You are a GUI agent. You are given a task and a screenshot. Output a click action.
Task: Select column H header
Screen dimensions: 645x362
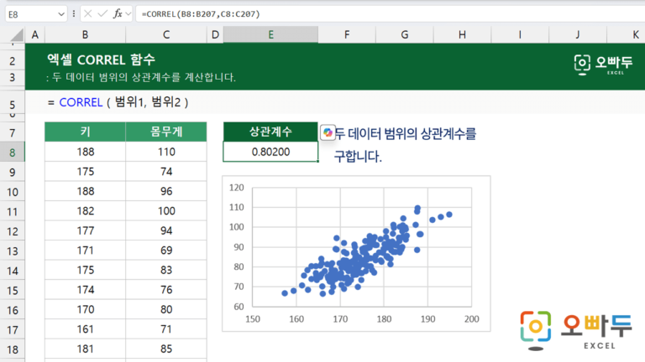click(x=462, y=35)
